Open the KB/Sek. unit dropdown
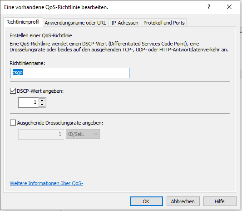The height and width of the screenshot is (211, 242). [x=83, y=134]
